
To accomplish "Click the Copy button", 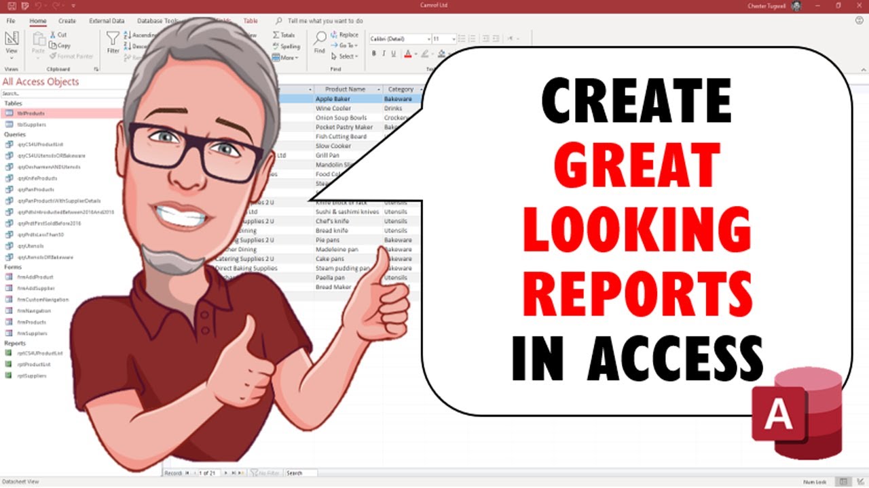I will tap(60, 45).
